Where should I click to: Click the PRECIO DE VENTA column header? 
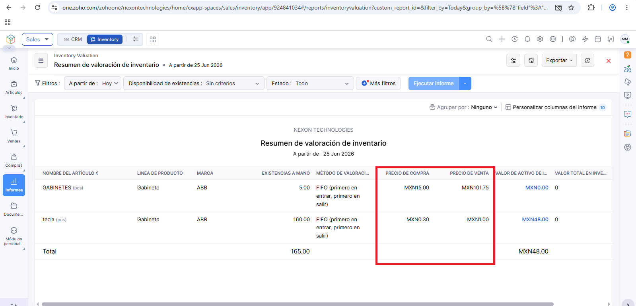point(469,173)
